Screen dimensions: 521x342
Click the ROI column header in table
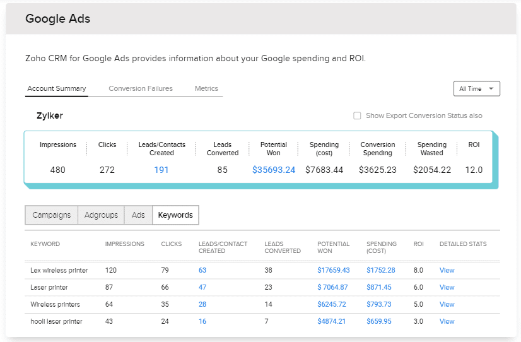coord(419,244)
